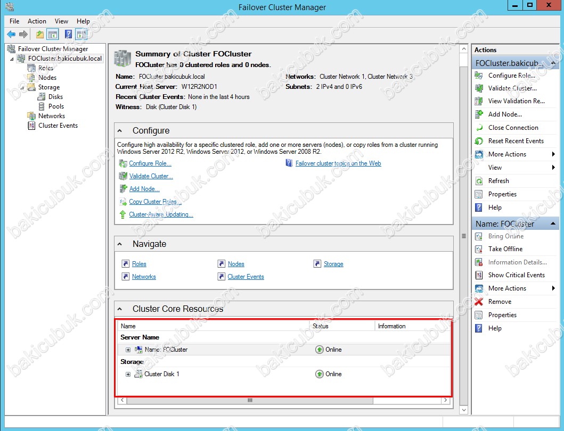Screen dimensions: 564x431
Task: Click the Configure Role icon in Actions pane
Action: [x=479, y=76]
